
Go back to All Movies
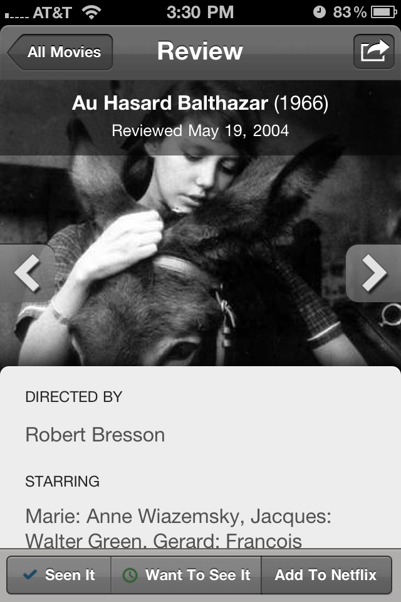coord(60,52)
